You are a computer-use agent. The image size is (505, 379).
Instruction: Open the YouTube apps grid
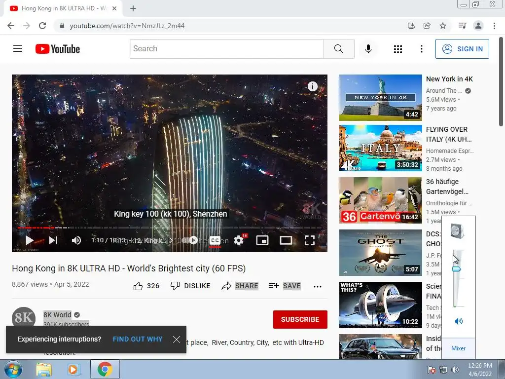tap(398, 49)
